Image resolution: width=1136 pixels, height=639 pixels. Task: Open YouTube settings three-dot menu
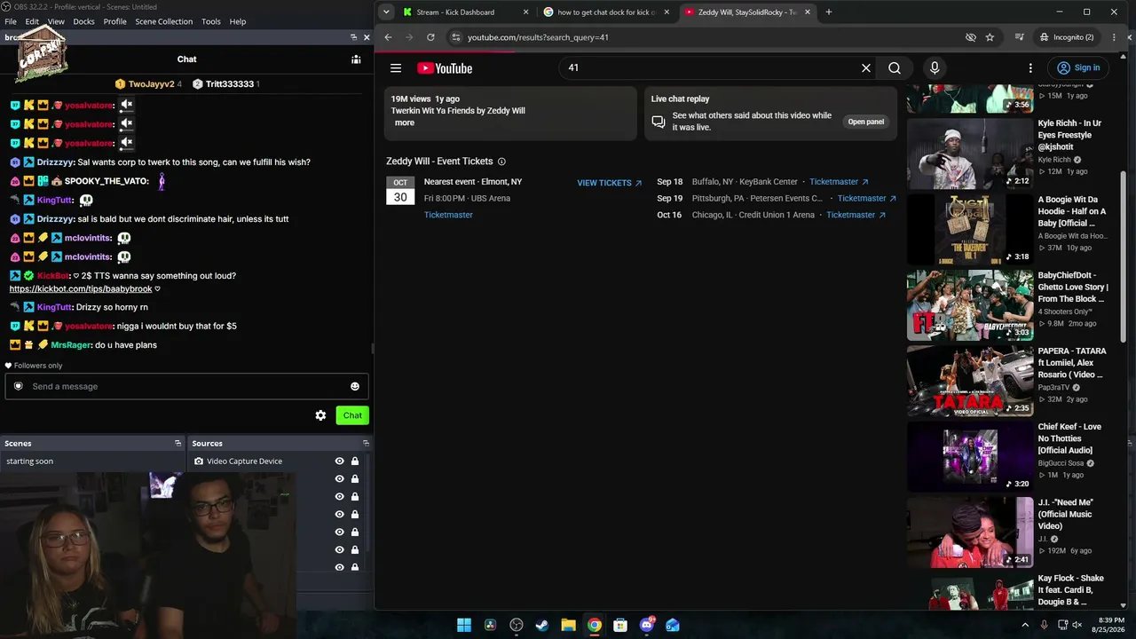pos(1030,68)
